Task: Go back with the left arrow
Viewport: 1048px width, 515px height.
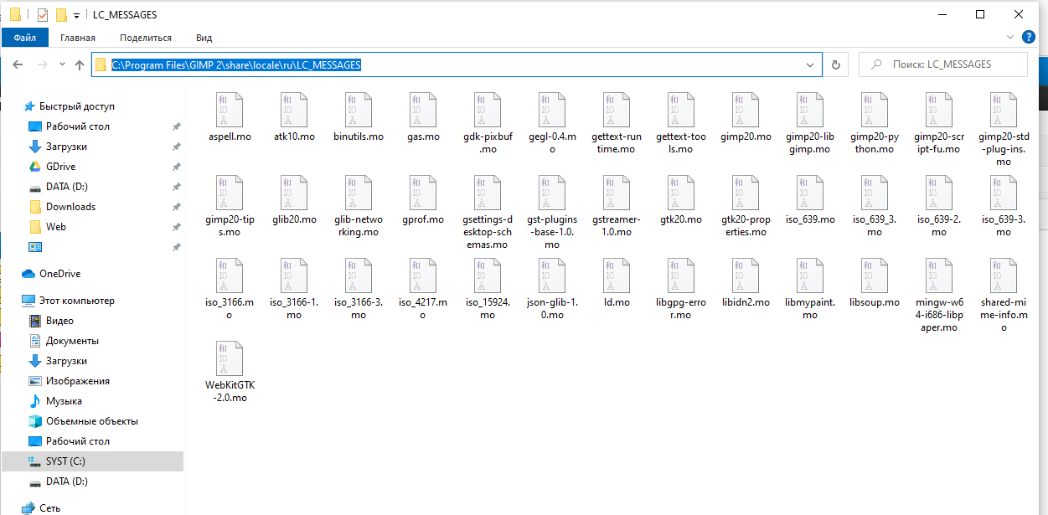Action: 18,64
